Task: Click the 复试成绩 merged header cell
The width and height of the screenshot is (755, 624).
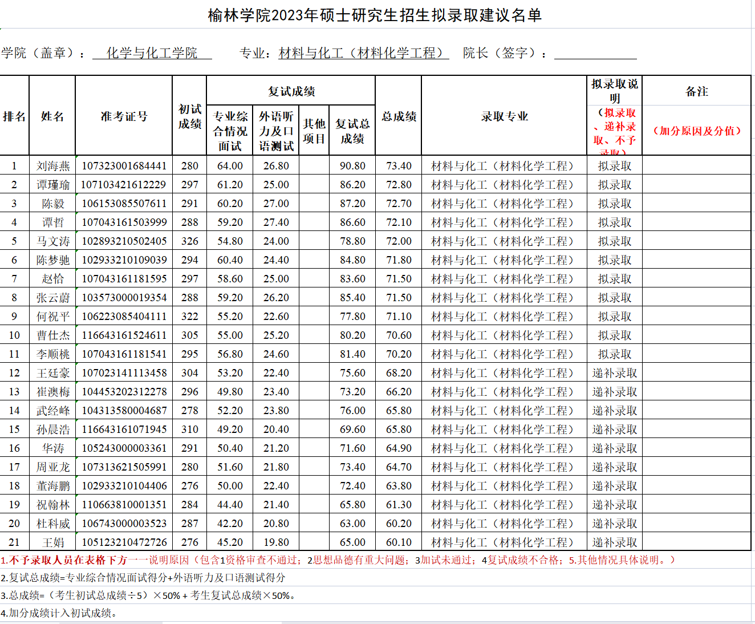Action: (x=291, y=91)
